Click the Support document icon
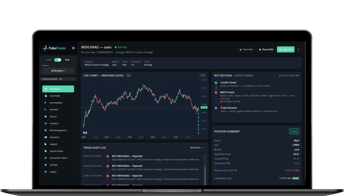344x196 pixels. click(46, 144)
